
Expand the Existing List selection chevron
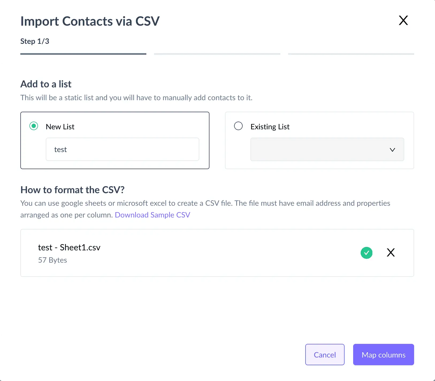(x=392, y=150)
